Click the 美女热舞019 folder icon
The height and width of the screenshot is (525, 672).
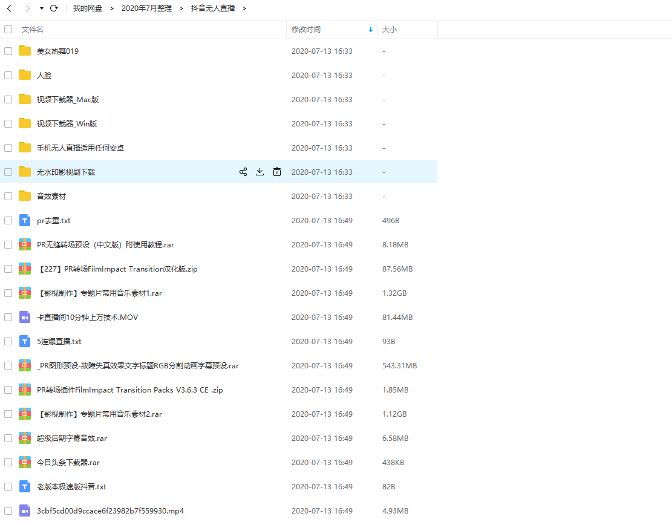pos(25,51)
